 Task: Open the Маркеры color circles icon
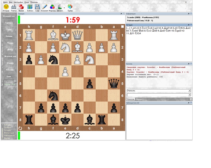pos(52,7)
